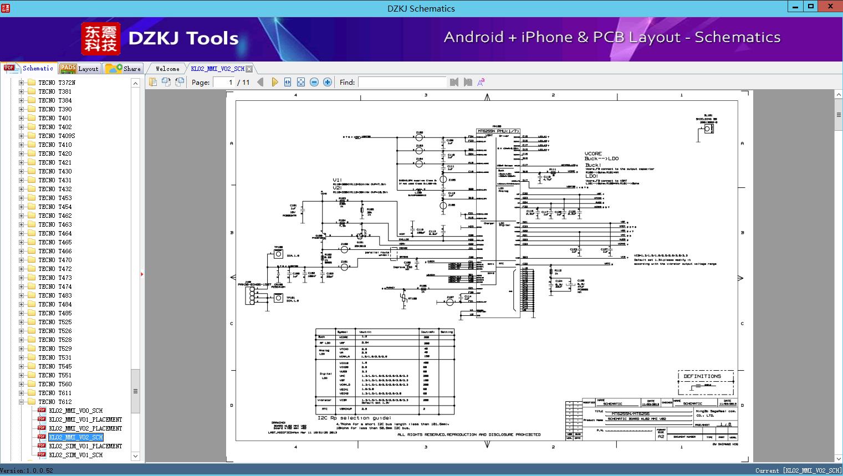Expand the TECNO T401 folder

pos(21,118)
